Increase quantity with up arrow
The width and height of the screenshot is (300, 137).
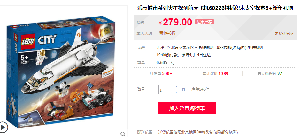176,87
